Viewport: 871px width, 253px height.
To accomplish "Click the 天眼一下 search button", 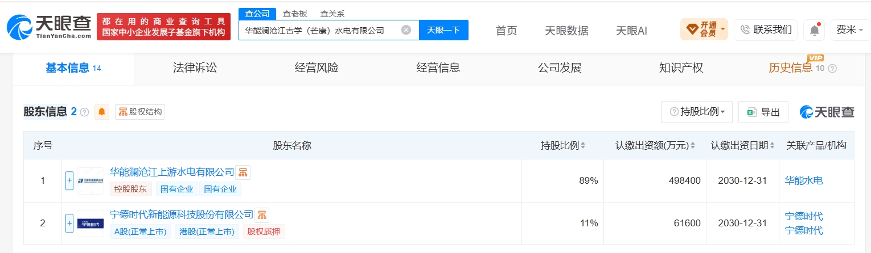I will pyautogui.click(x=443, y=30).
